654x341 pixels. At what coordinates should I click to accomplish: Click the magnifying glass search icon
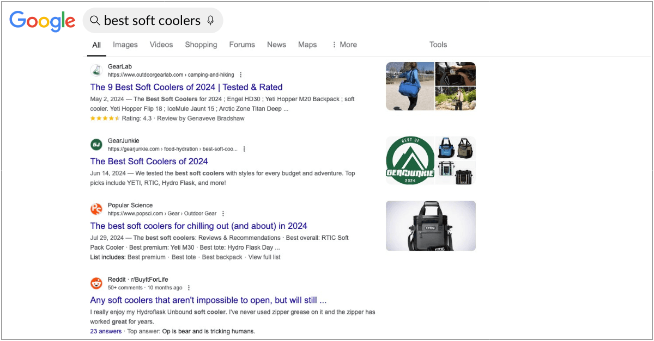click(x=95, y=21)
